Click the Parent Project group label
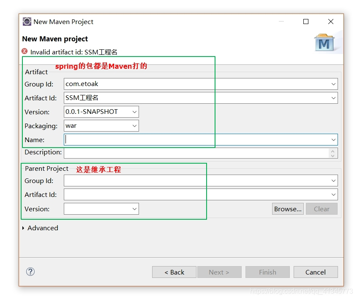This screenshot has height=299, width=357. 46,169
